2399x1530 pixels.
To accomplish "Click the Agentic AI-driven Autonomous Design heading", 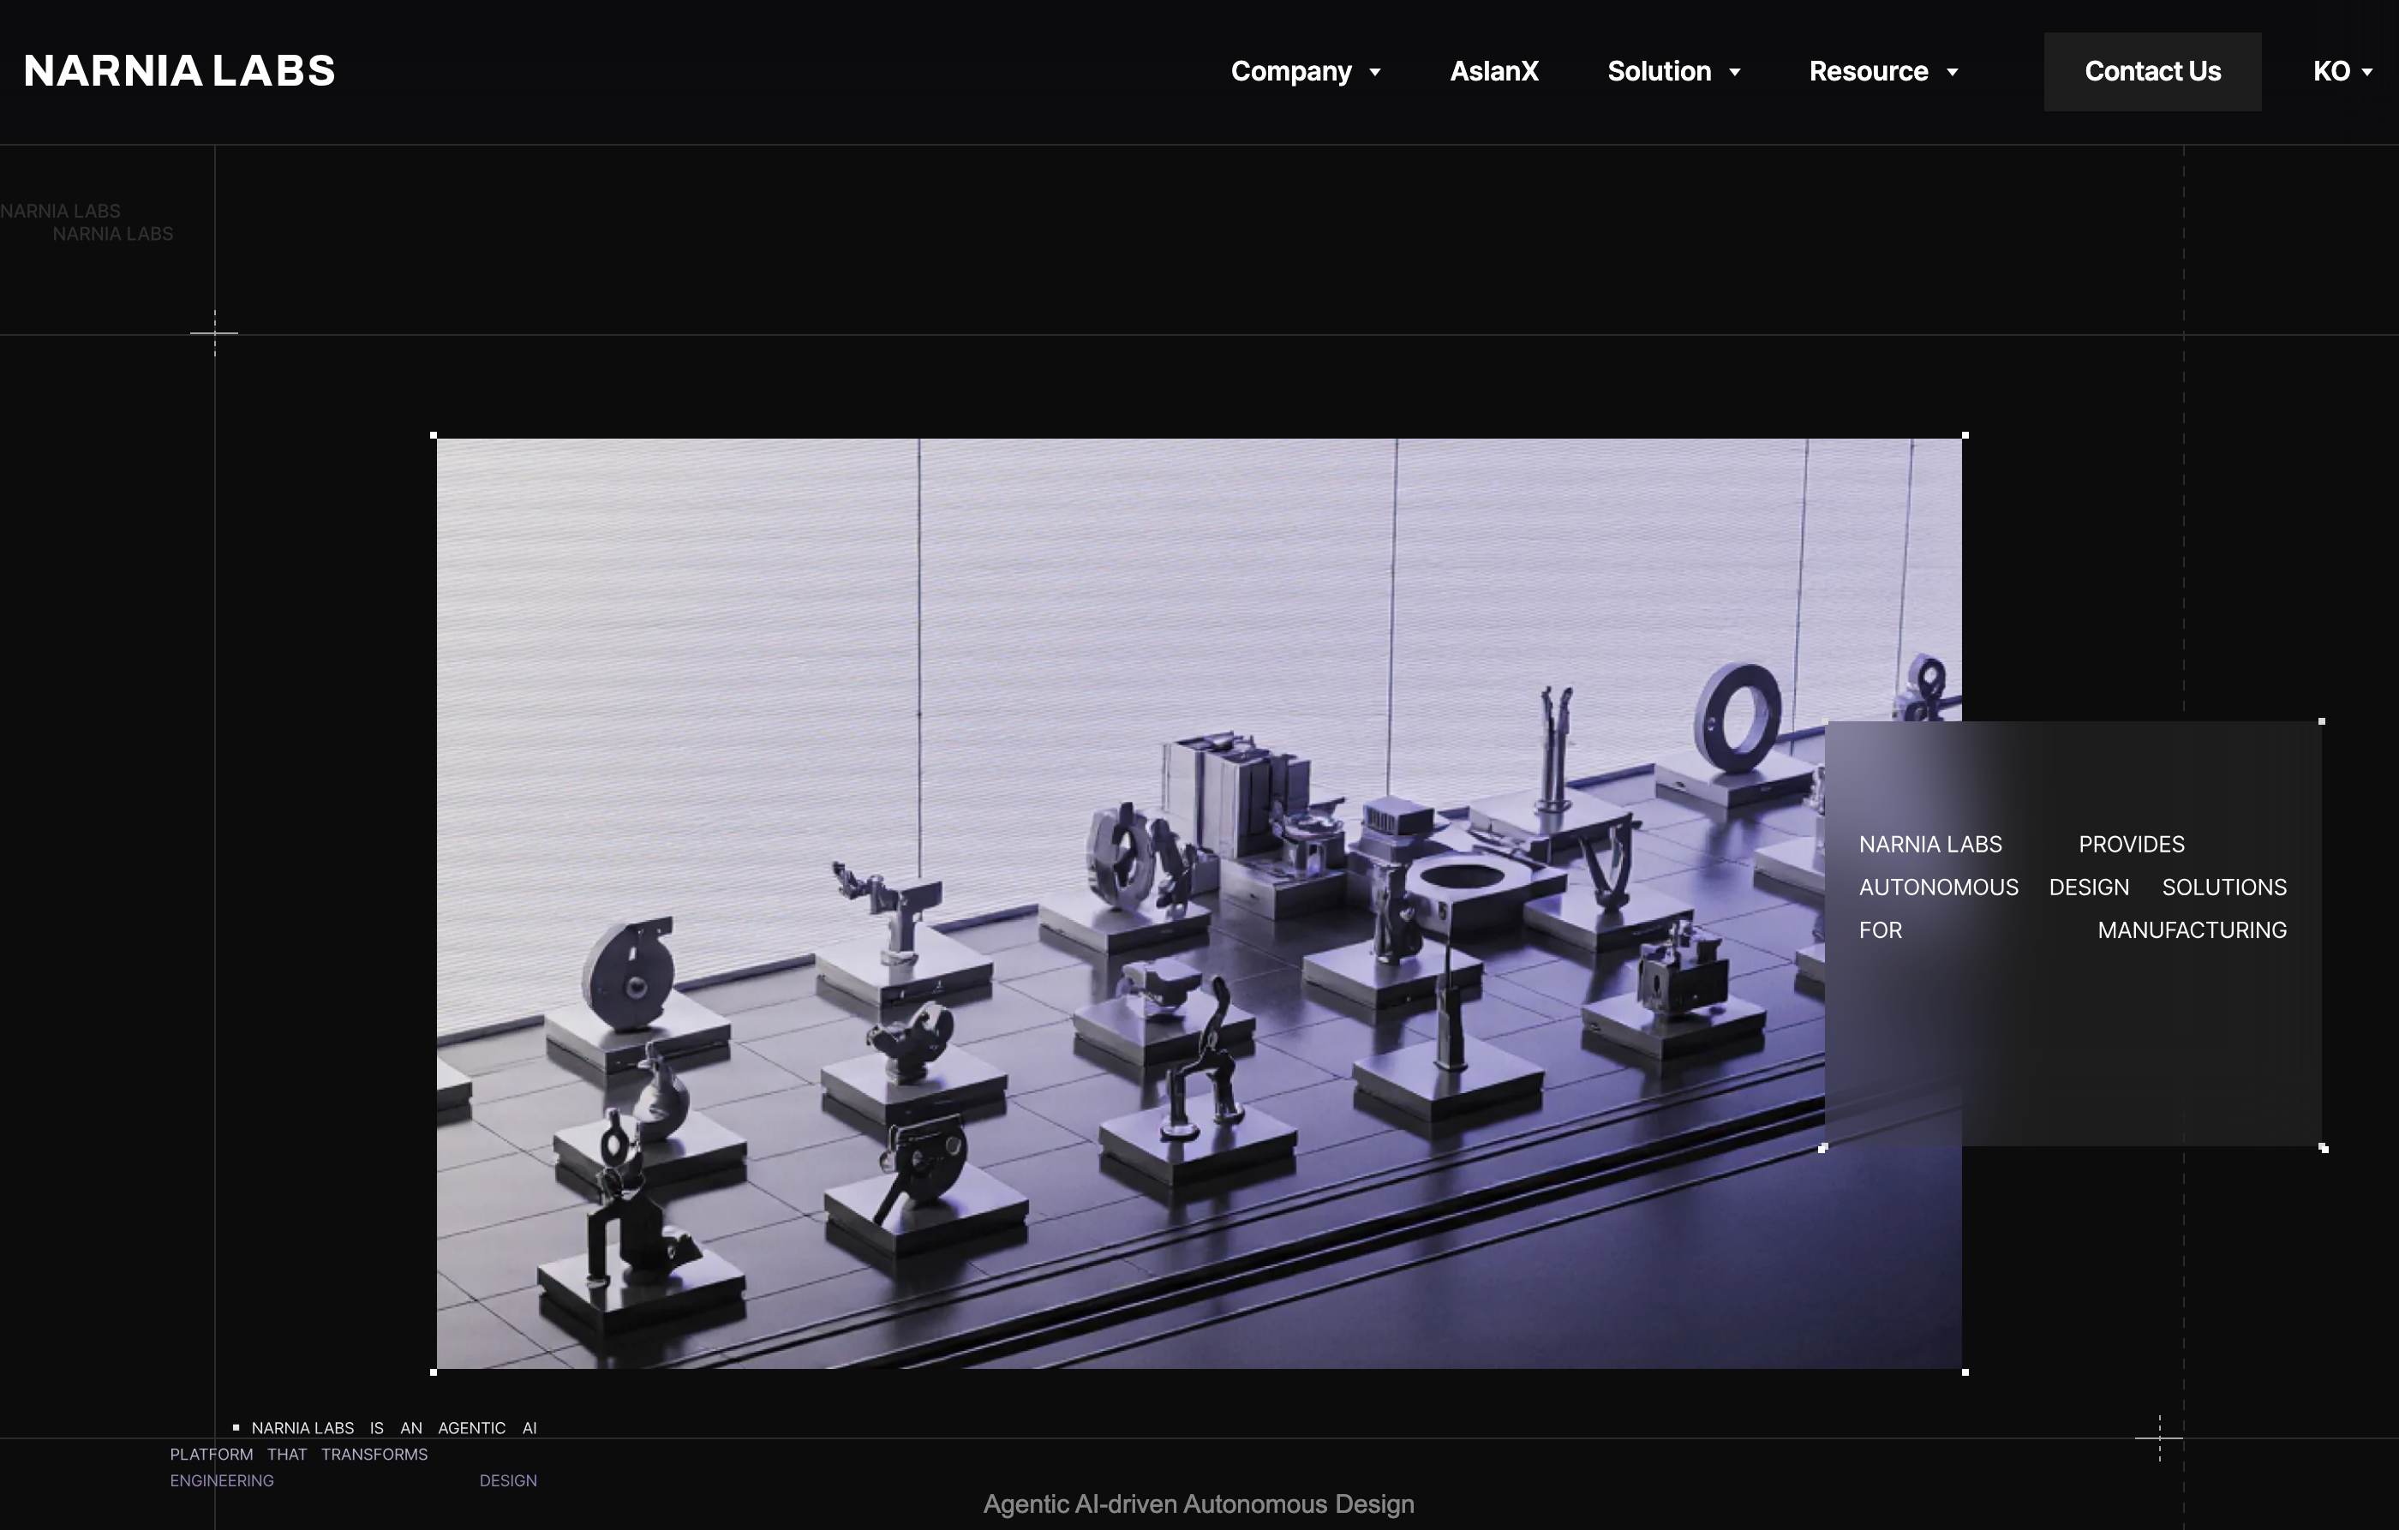I will (1199, 1504).
